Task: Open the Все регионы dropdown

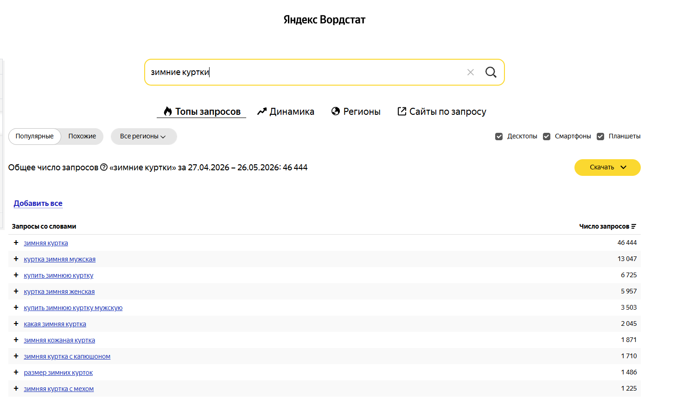Action: click(144, 137)
